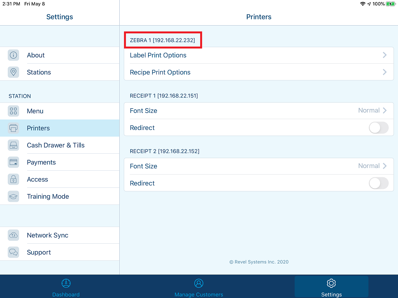Viewport: 398px width, 298px height.
Task: Select the Stations location pin icon
Action: 13,72
